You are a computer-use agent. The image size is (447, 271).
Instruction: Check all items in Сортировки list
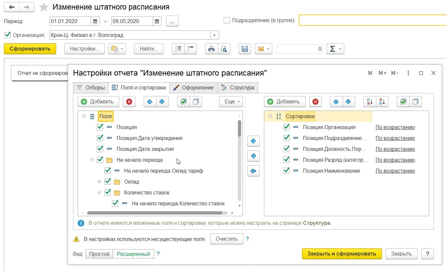tap(403, 102)
